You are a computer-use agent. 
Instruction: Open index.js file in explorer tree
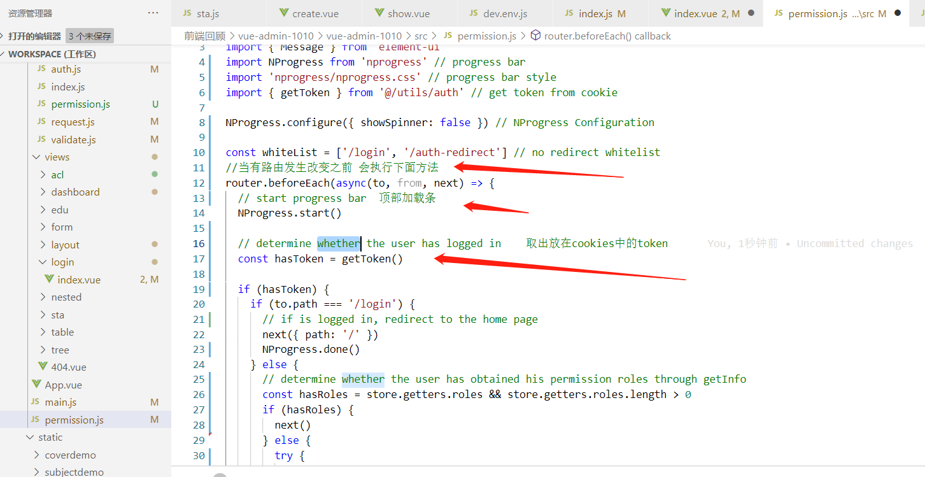pos(68,87)
